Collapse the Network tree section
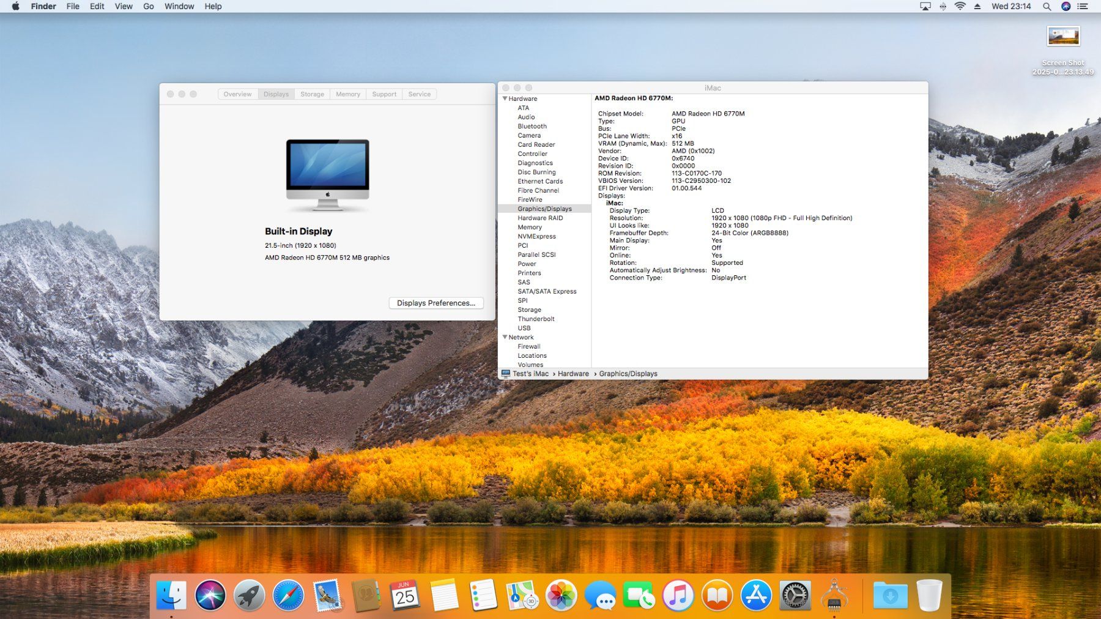The width and height of the screenshot is (1101, 619). coord(505,337)
